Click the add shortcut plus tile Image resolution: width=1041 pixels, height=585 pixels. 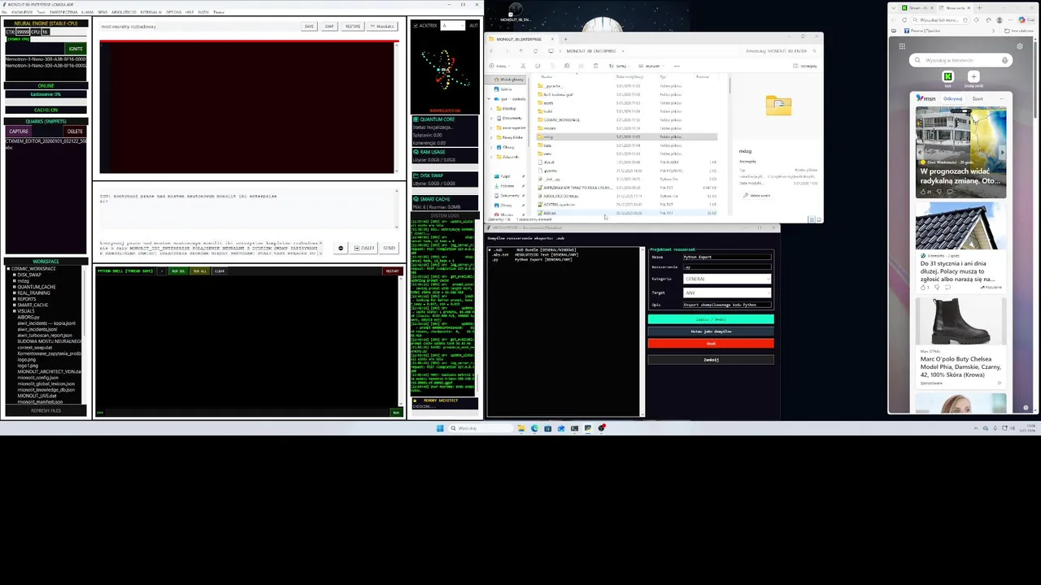coord(973,77)
